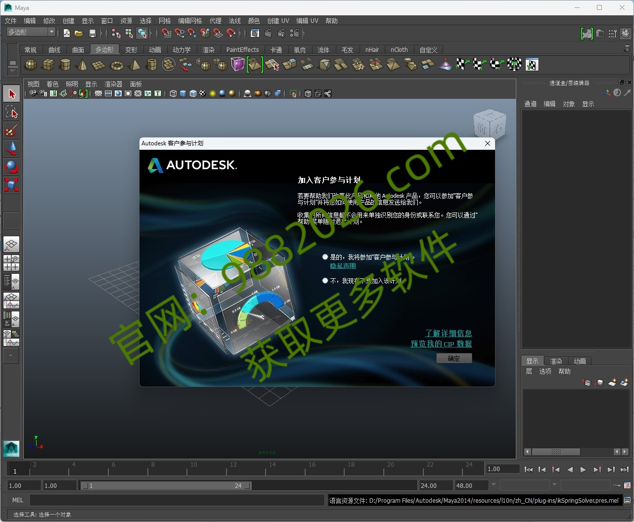Switch to four-view layout icon
The height and width of the screenshot is (522, 634).
(11, 263)
